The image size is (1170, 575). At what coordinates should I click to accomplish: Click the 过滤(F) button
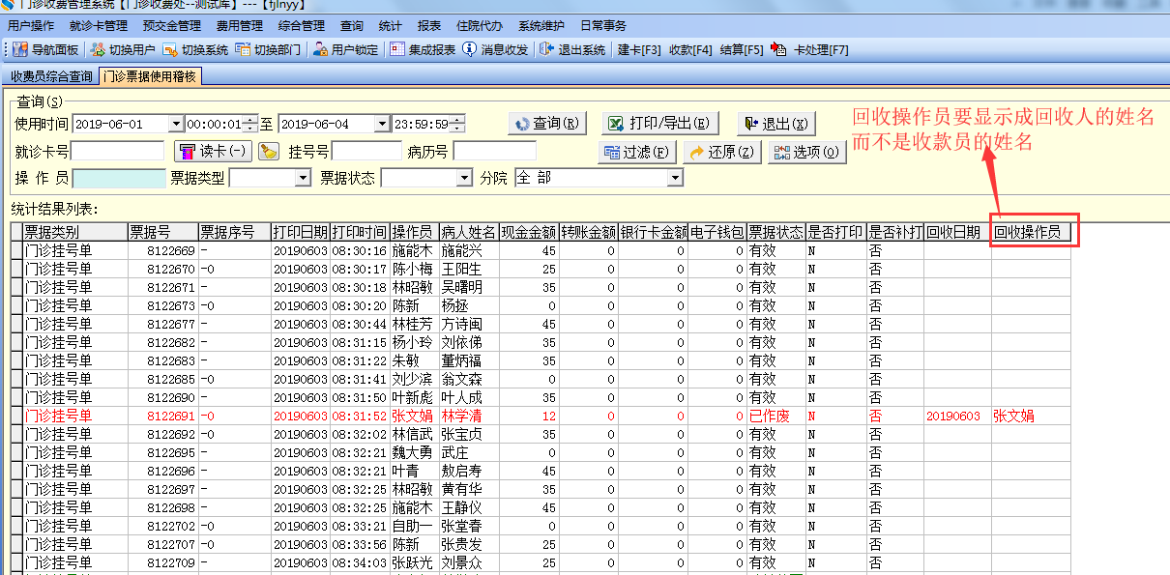click(636, 153)
